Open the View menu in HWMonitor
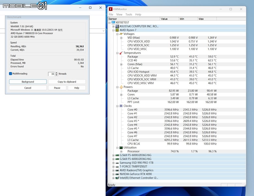 (119, 14)
